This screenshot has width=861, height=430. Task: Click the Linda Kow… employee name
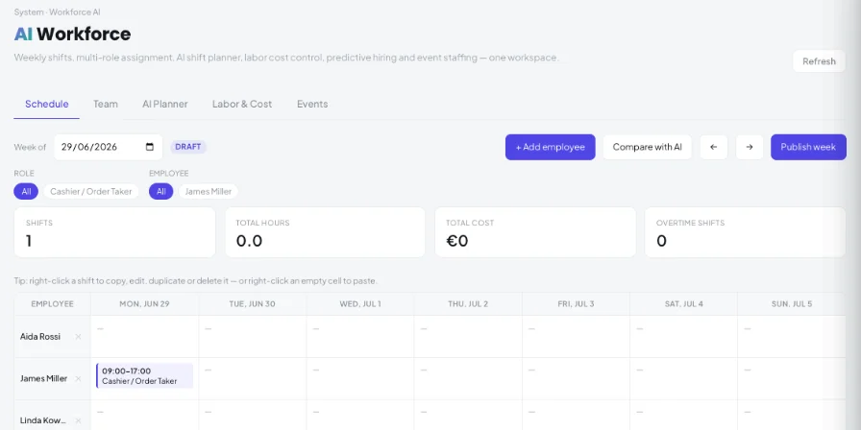43,420
